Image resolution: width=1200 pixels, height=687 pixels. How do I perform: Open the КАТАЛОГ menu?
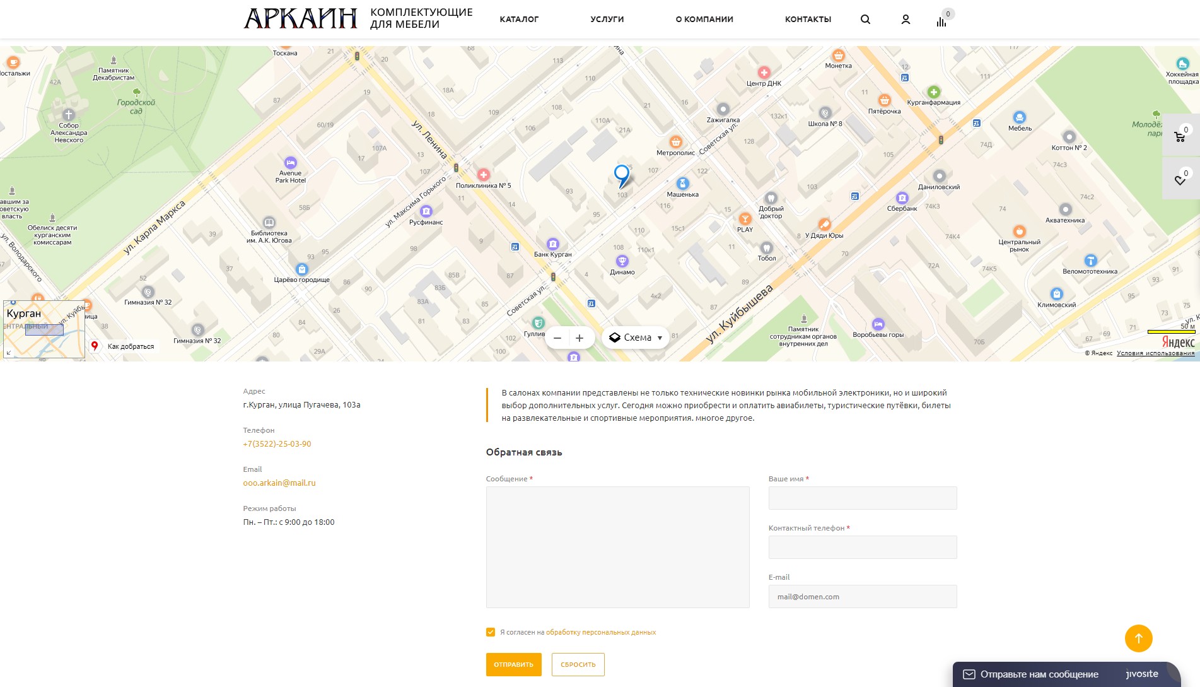519,20
